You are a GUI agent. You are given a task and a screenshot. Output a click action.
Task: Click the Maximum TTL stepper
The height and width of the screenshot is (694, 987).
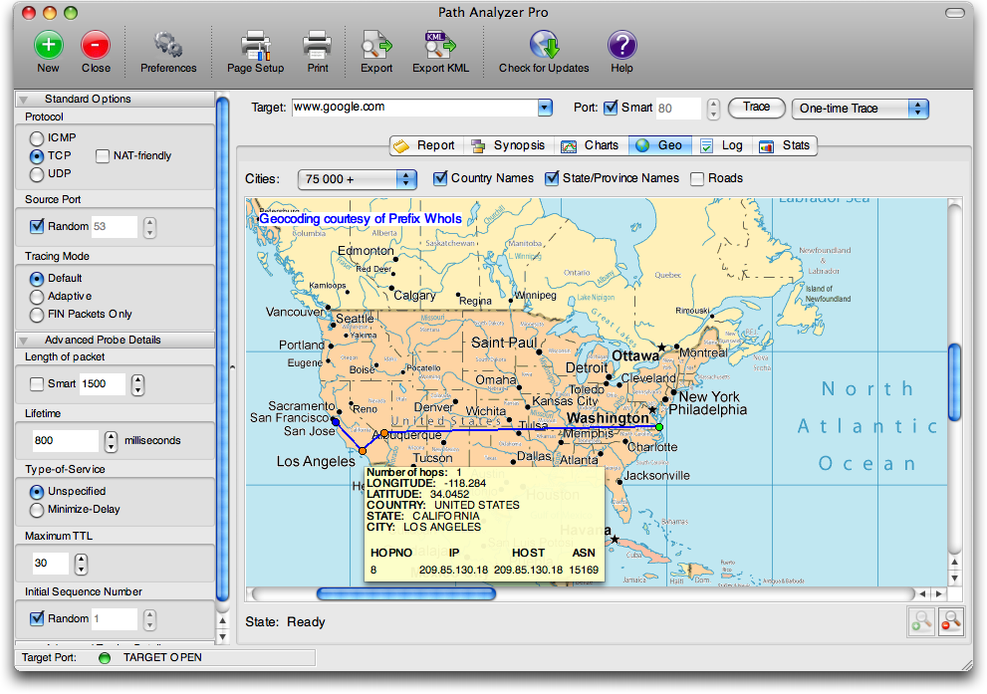pyautogui.click(x=81, y=564)
